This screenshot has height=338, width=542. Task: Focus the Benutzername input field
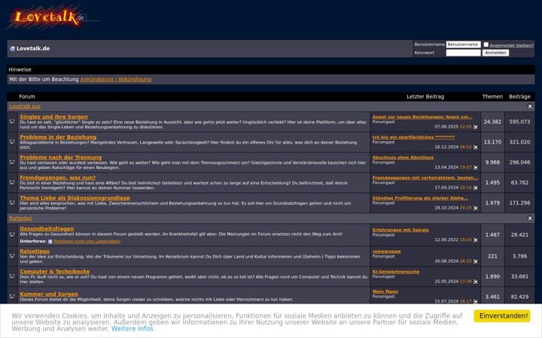[463, 44]
